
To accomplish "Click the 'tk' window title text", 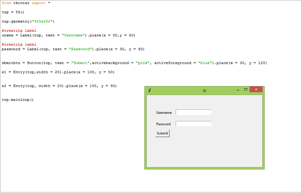I will [x=205, y=91].
